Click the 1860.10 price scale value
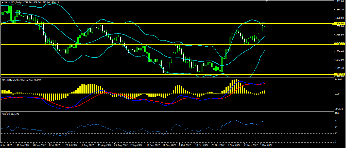 coord(339,10)
